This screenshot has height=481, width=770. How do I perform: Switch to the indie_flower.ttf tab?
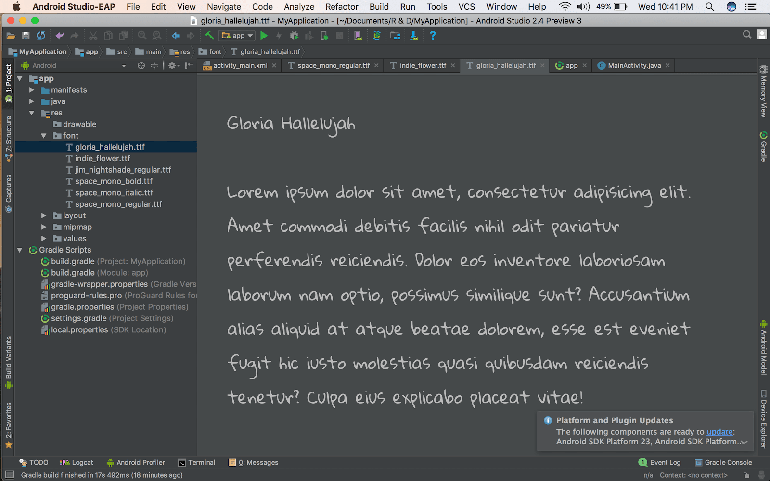(422, 65)
